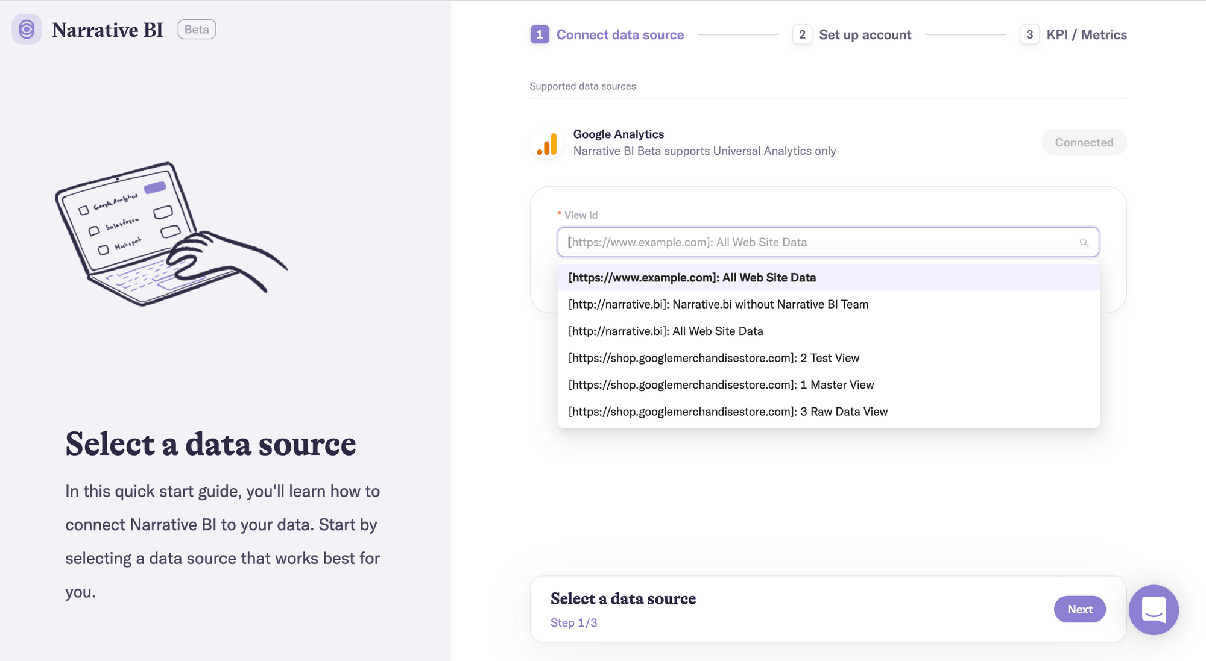Click the Beta badge next to logo
The height and width of the screenshot is (661, 1206).
tap(197, 30)
